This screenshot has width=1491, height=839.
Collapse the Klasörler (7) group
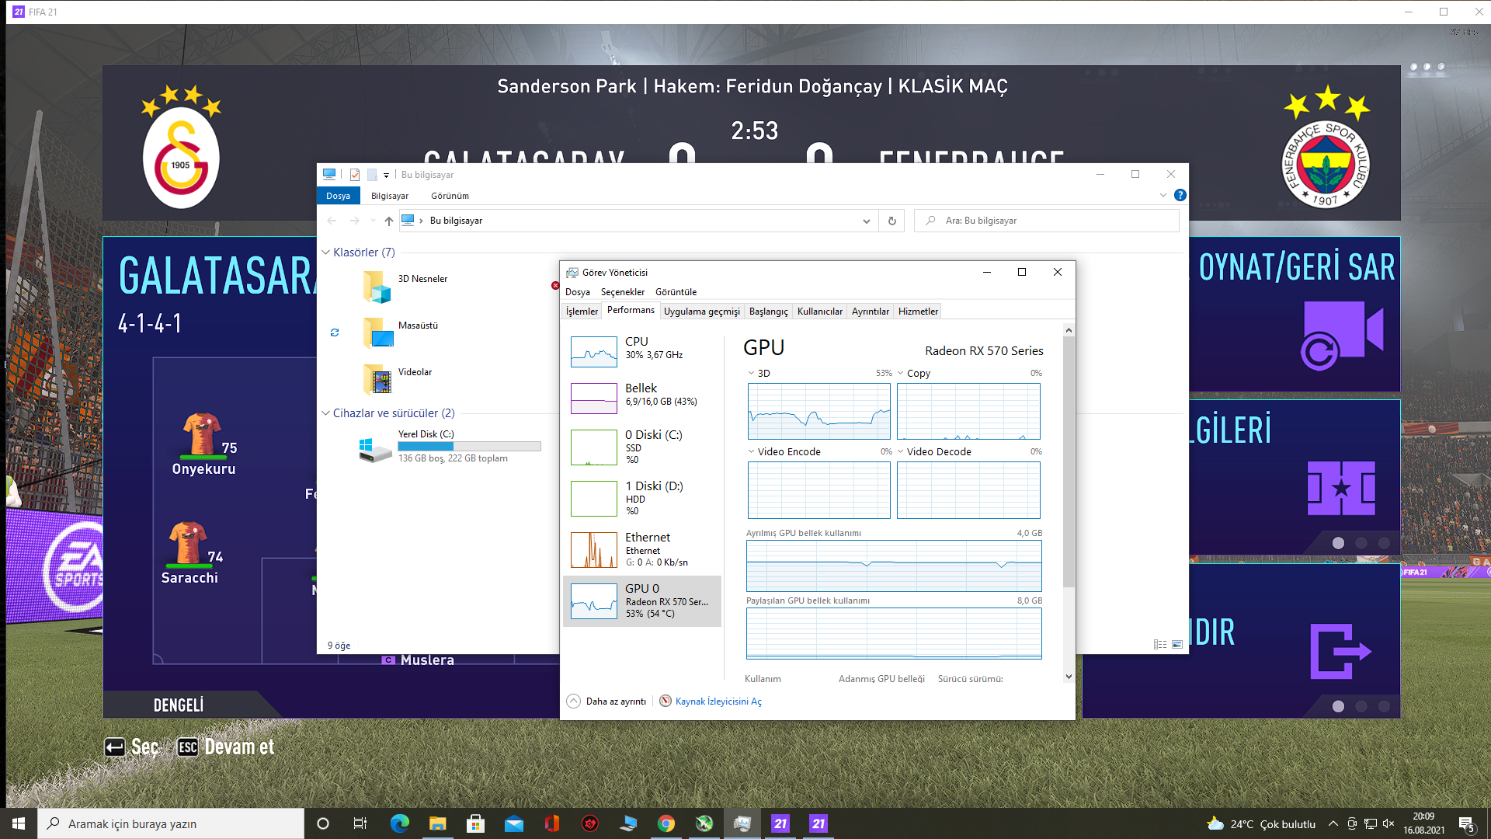coord(326,252)
